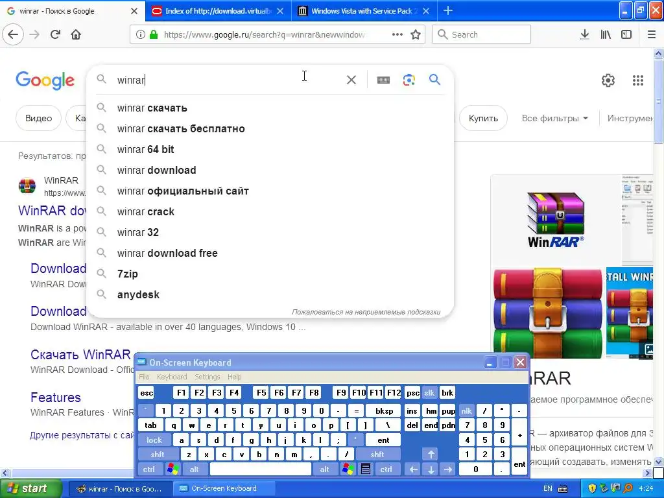Clear the Google search box with the X
The width and height of the screenshot is (664, 498).
click(x=351, y=80)
